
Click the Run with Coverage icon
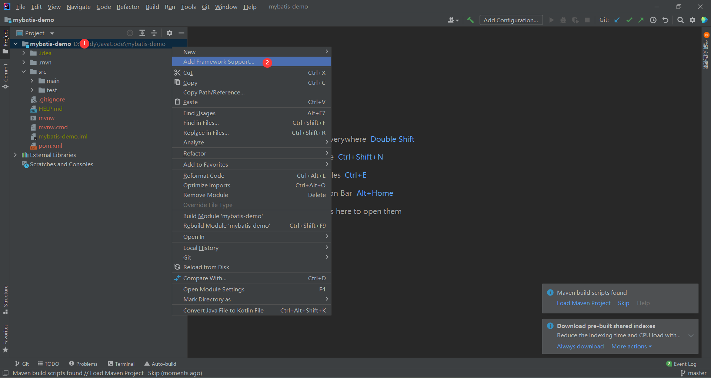click(x=575, y=20)
